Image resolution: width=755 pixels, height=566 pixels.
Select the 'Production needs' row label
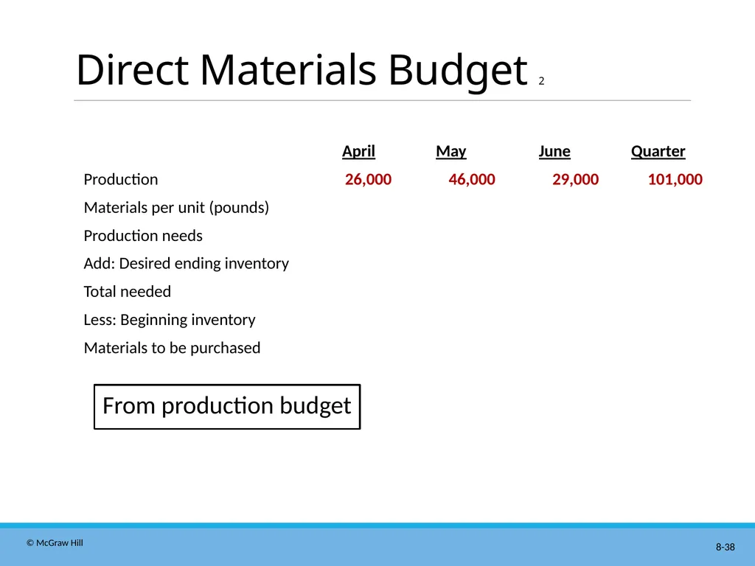pos(143,236)
